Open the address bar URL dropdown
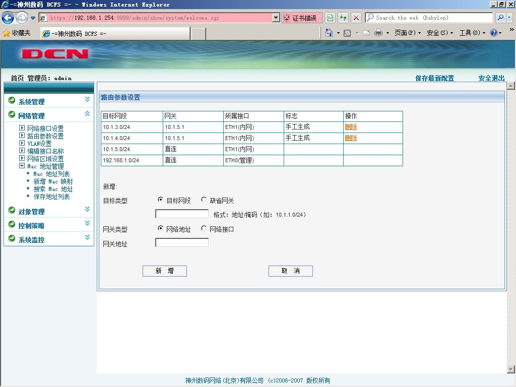This screenshot has height=387, width=516. click(x=276, y=18)
